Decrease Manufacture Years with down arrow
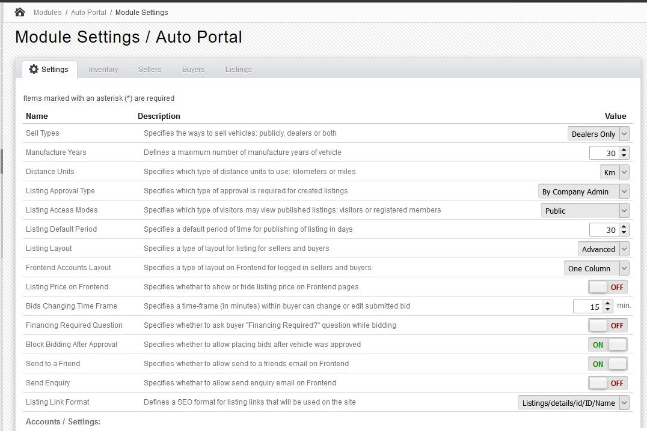 (624, 155)
